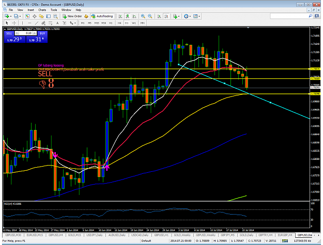Image resolution: width=323 pixels, height=245 pixels.
Task: Switch chart to Bar Chart mode
Action: (120, 16)
